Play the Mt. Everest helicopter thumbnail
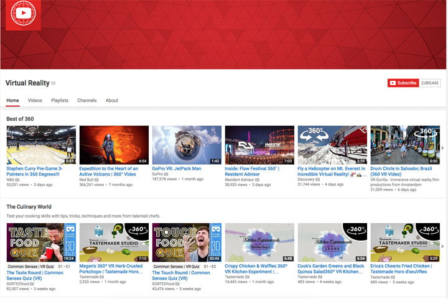Screen dimensions: 448x299 (332, 145)
